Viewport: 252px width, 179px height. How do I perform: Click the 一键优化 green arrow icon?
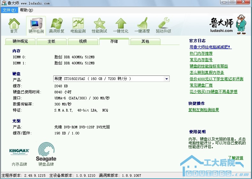tap(121, 26)
